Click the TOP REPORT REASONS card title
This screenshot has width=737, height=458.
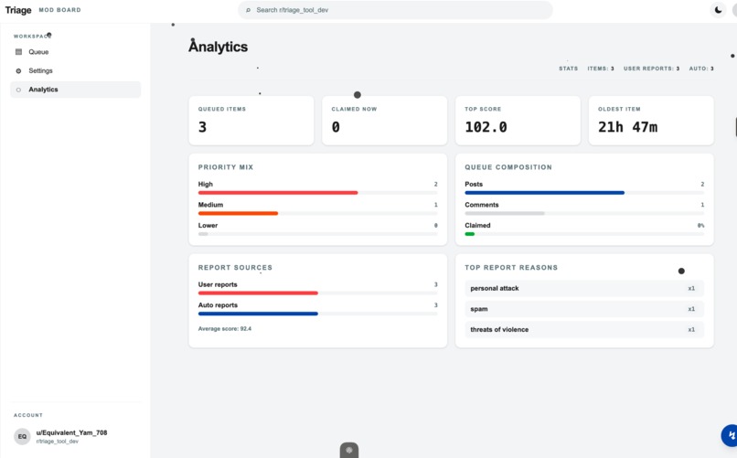[511, 268]
